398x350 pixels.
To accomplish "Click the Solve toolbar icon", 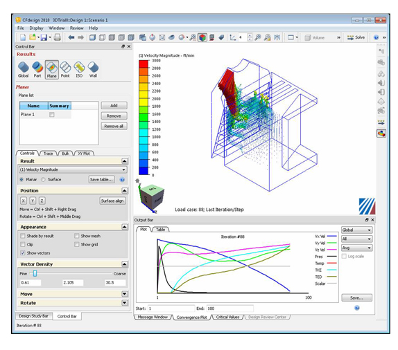I will (x=356, y=37).
